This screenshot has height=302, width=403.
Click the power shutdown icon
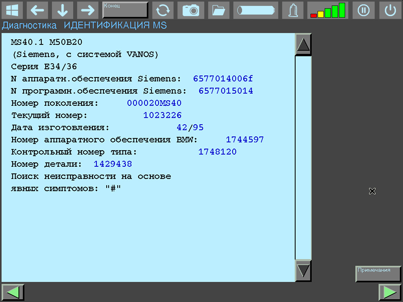[390, 10]
